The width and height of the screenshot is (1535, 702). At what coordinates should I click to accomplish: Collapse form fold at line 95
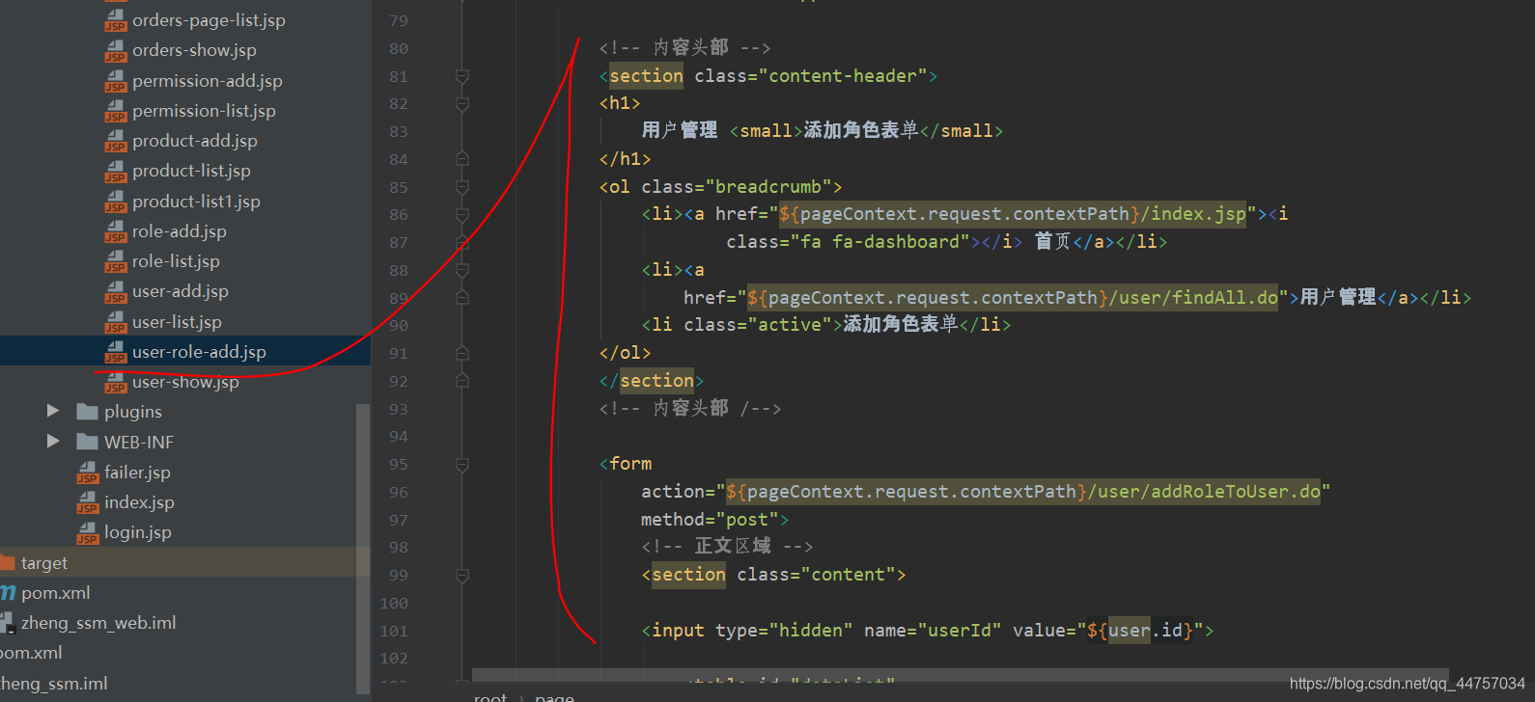pos(462,465)
